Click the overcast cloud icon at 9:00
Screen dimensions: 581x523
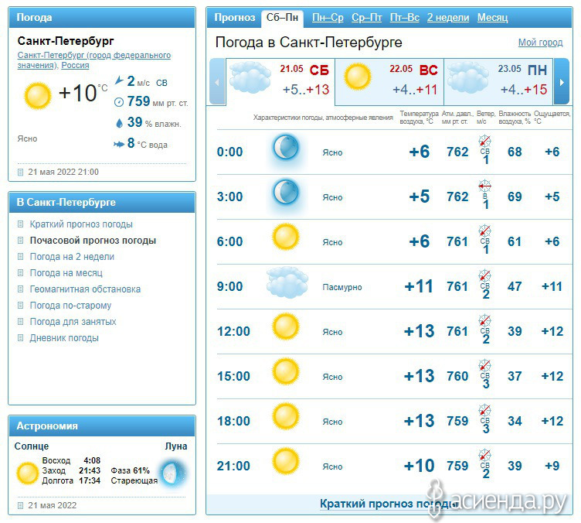[287, 282]
